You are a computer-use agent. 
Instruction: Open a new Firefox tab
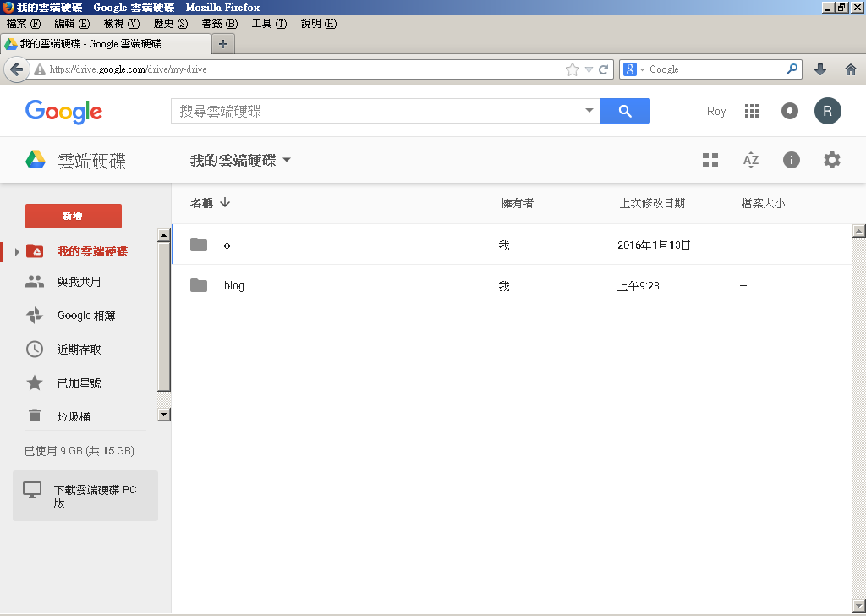(x=223, y=44)
